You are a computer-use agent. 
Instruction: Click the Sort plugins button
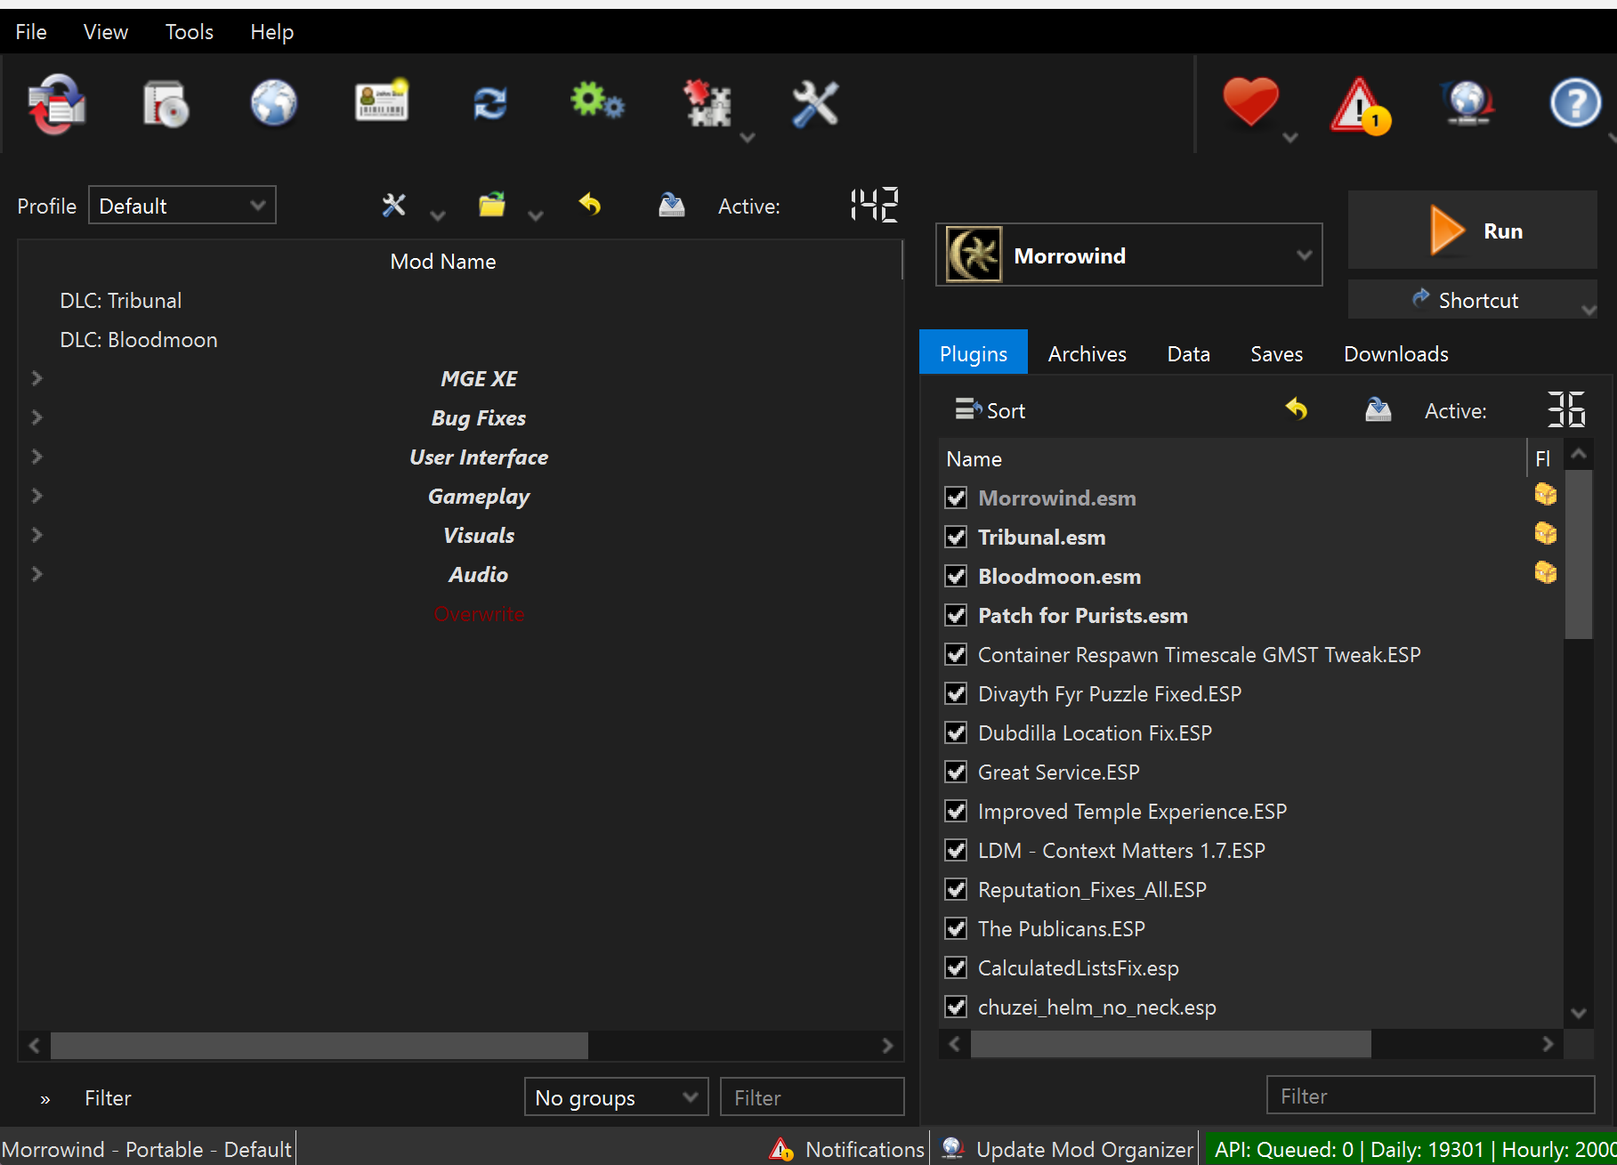pos(990,410)
